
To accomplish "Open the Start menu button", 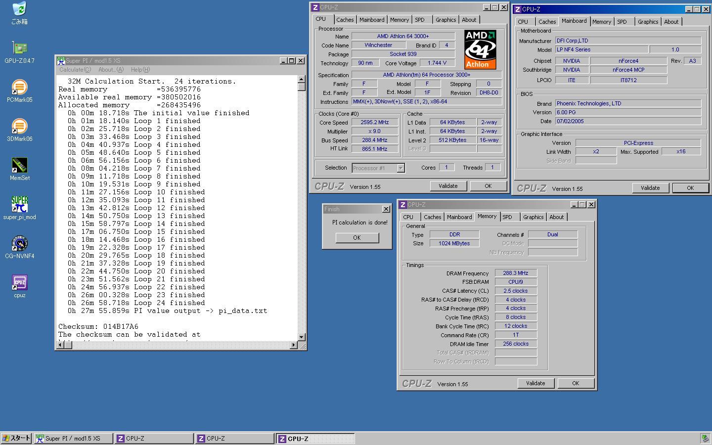I will 16,438.
